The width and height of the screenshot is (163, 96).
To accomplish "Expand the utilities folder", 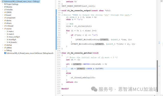I will click(3, 48).
